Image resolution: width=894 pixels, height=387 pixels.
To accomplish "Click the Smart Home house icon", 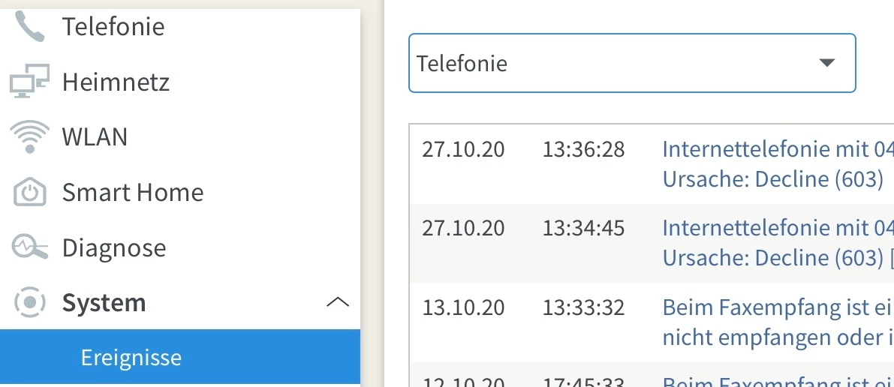I will (30, 193).
